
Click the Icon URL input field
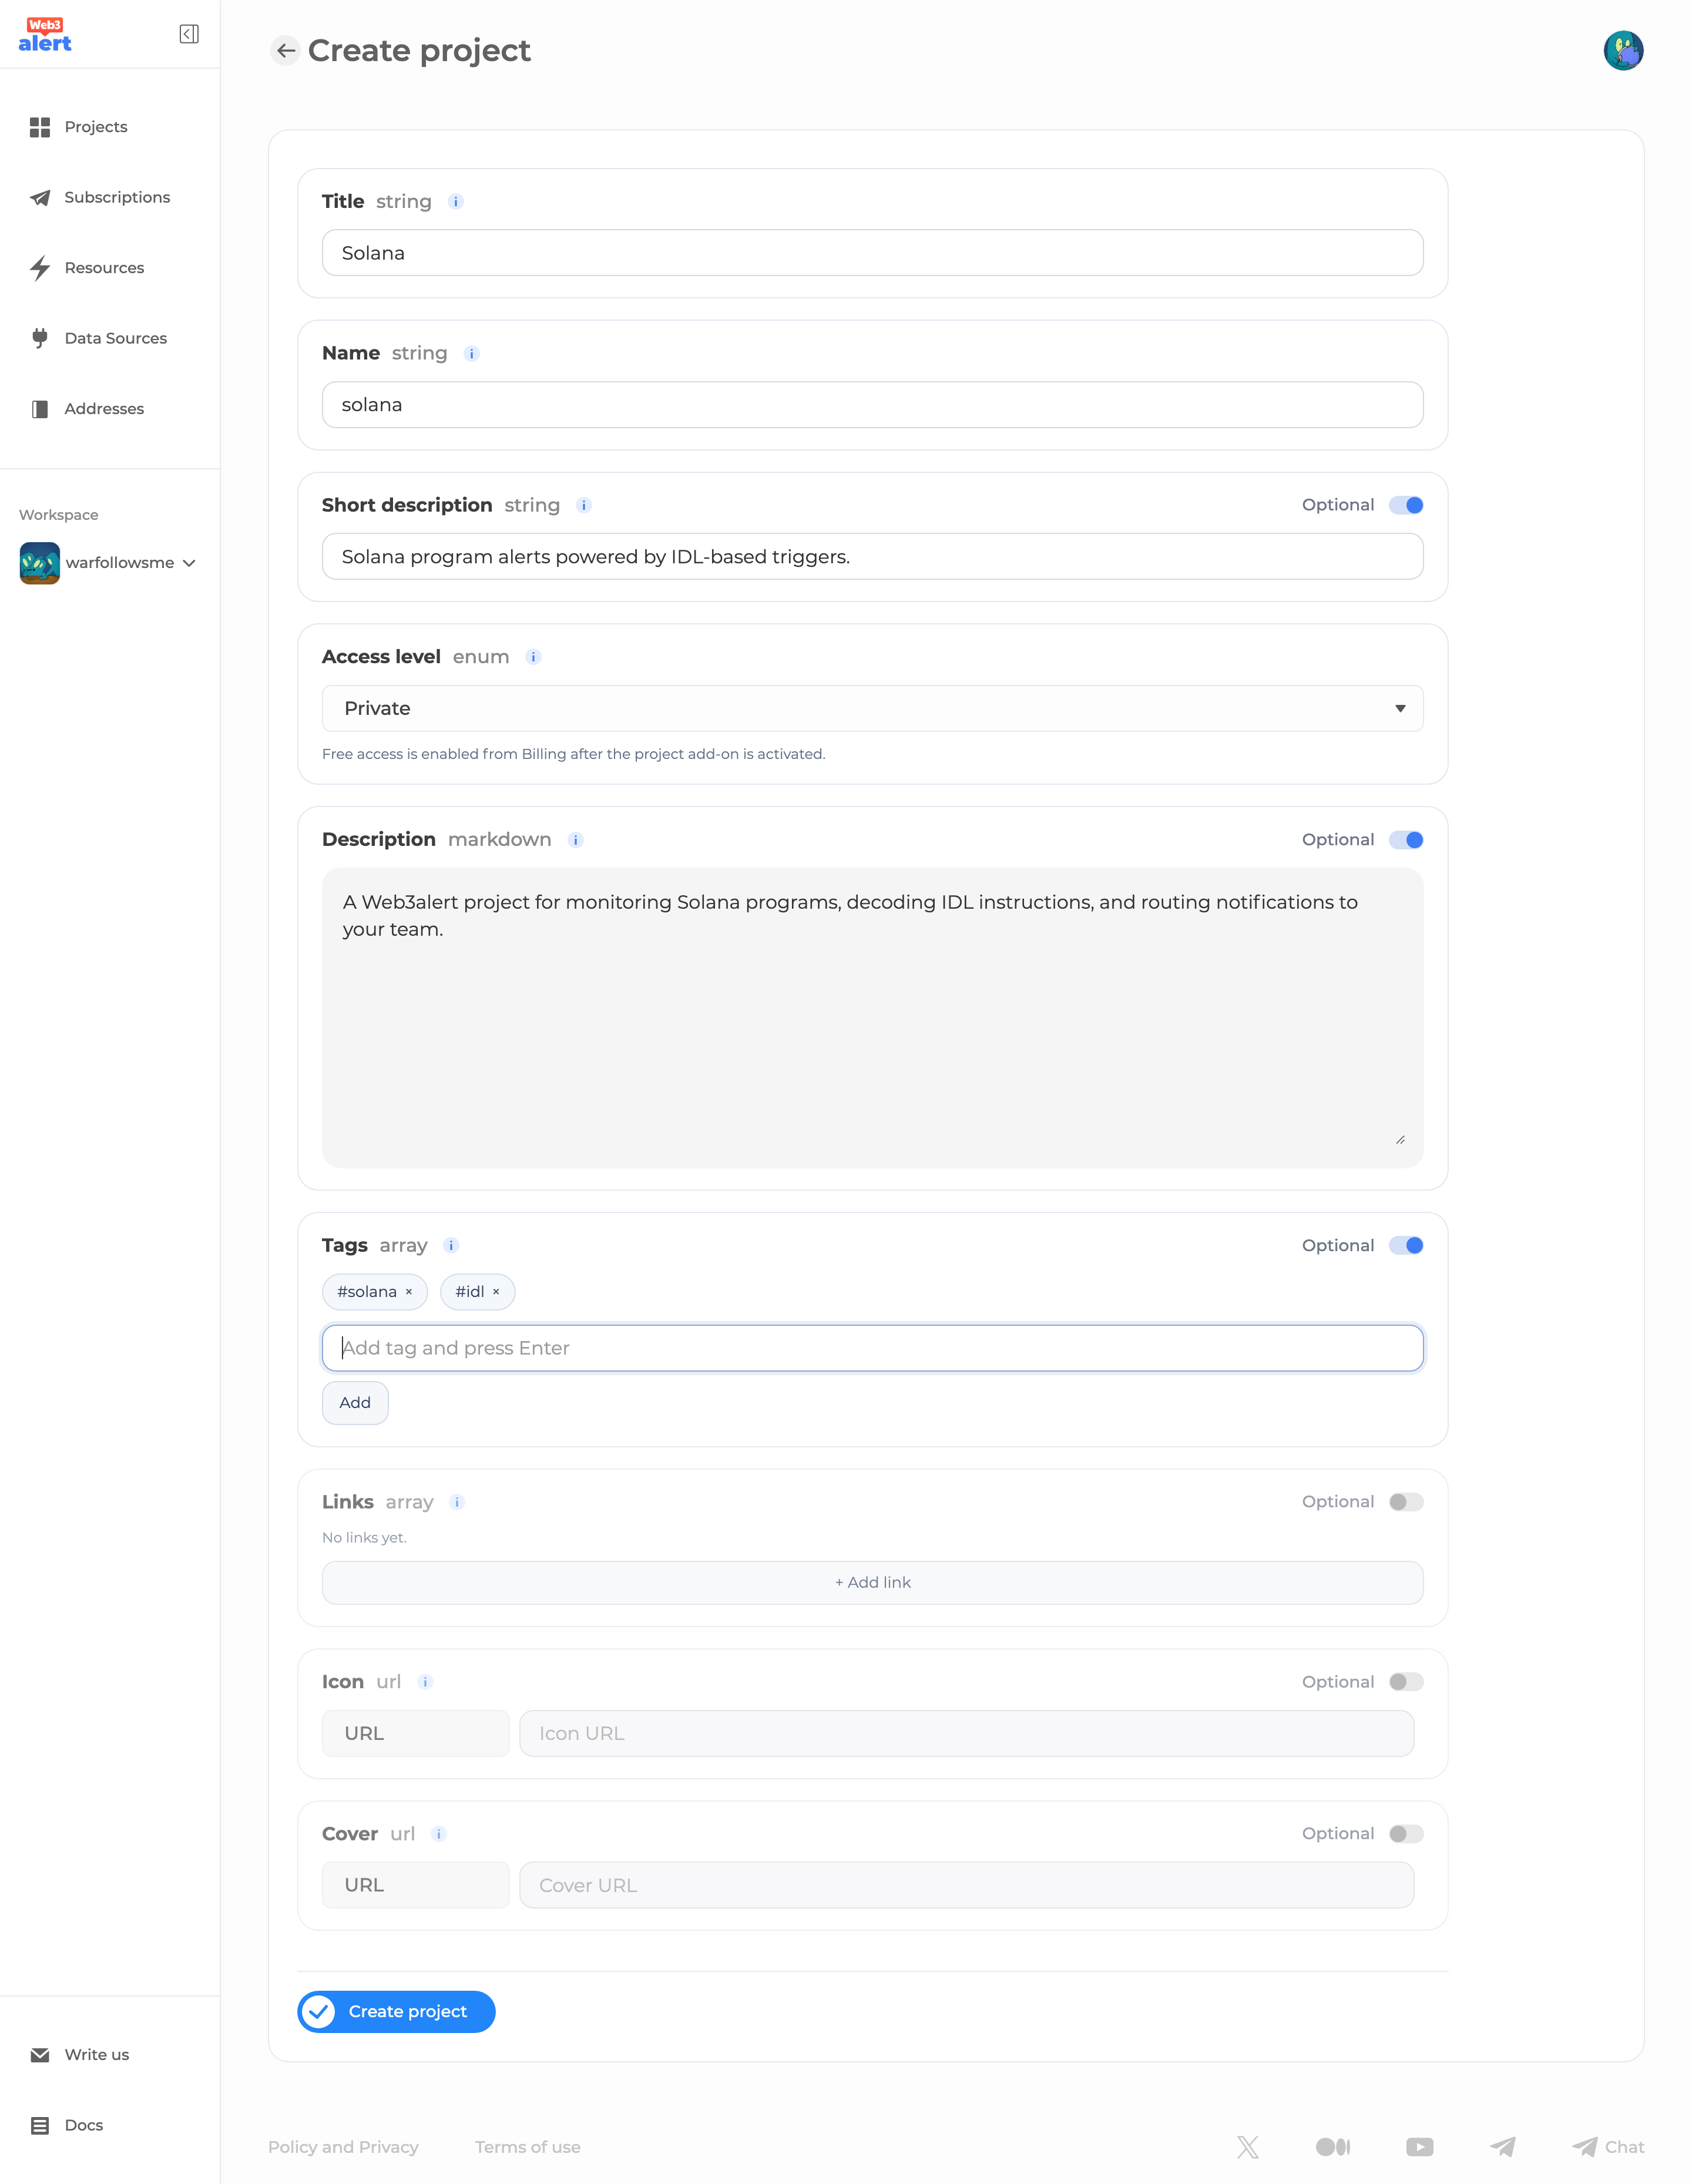pos(966,1734)
